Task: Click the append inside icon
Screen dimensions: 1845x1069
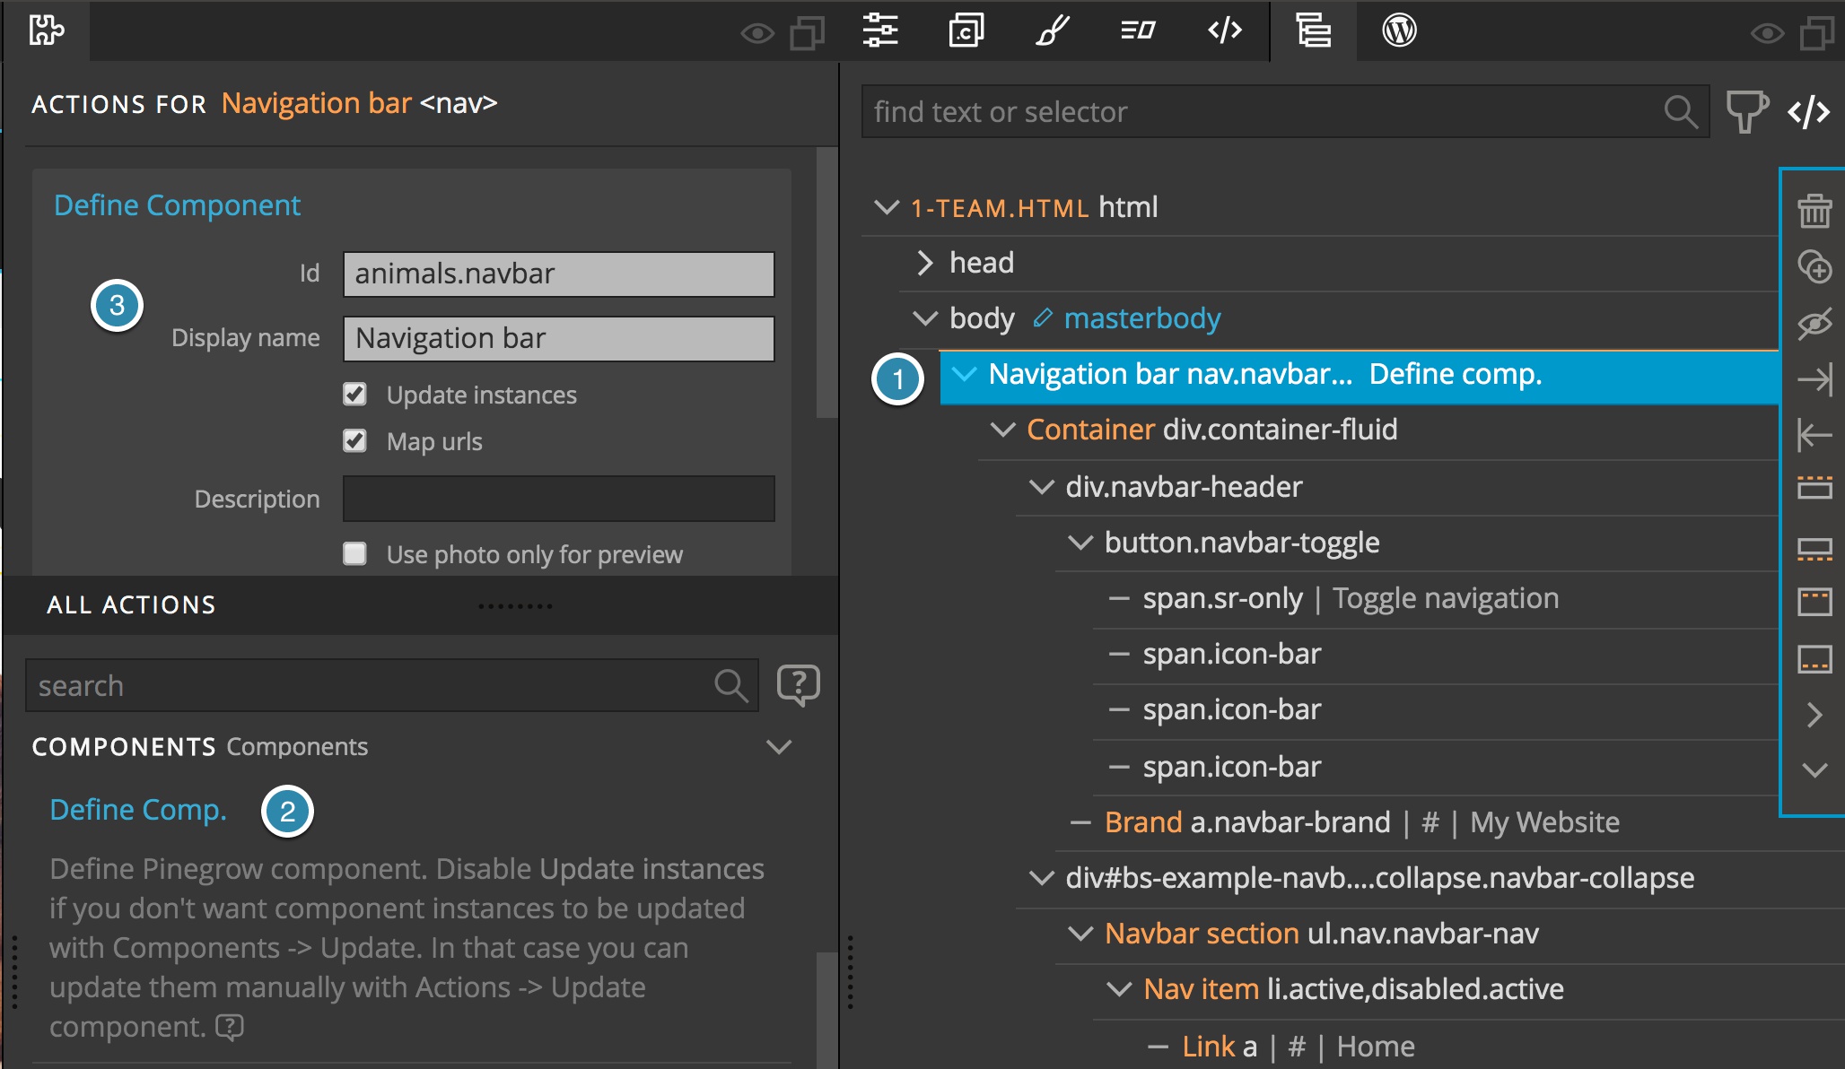Action: (x=1814, y=658)
